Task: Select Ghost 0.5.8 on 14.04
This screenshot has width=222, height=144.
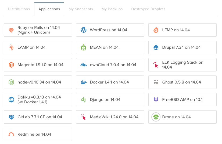Action: tap(182, 82)
